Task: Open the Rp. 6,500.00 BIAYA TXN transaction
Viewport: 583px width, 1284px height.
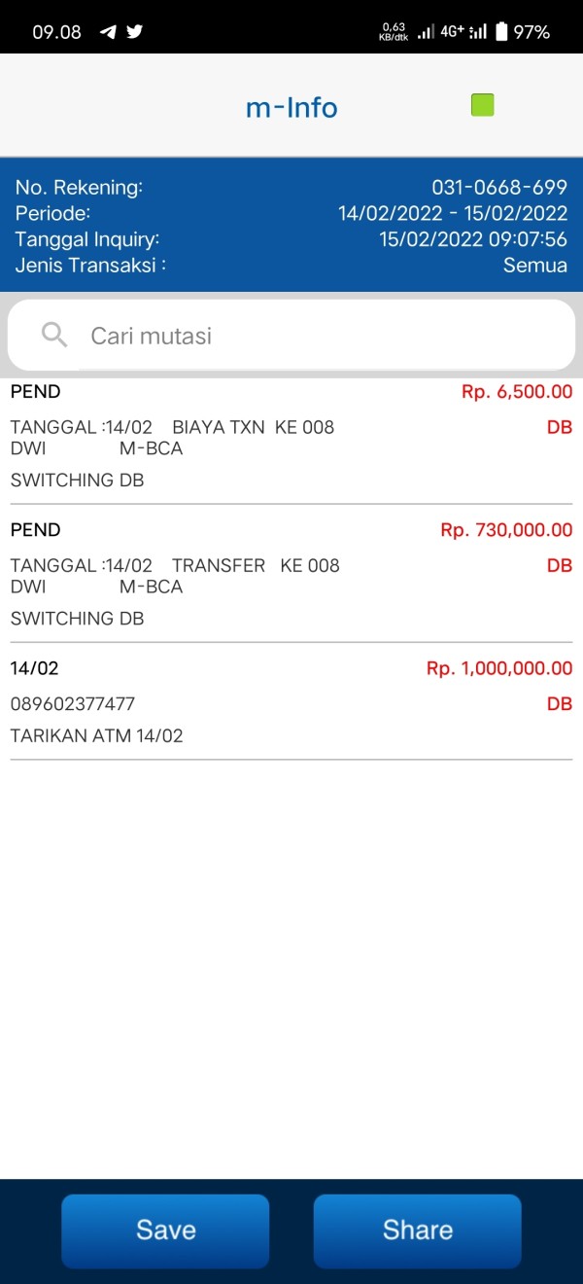Action: pos(291,436)
